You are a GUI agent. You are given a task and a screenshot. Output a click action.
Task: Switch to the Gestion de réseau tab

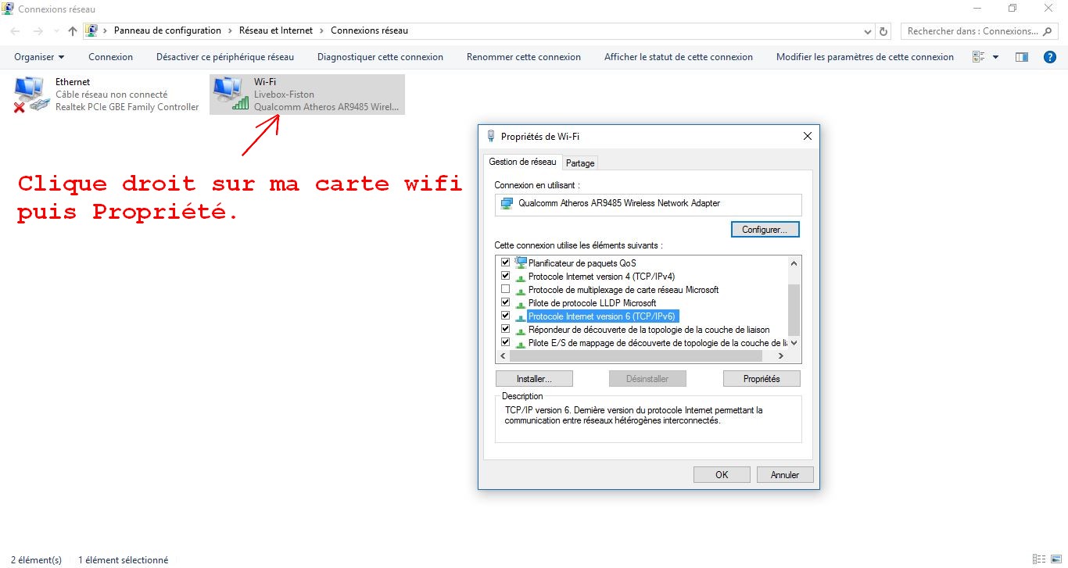coord(522,162)
